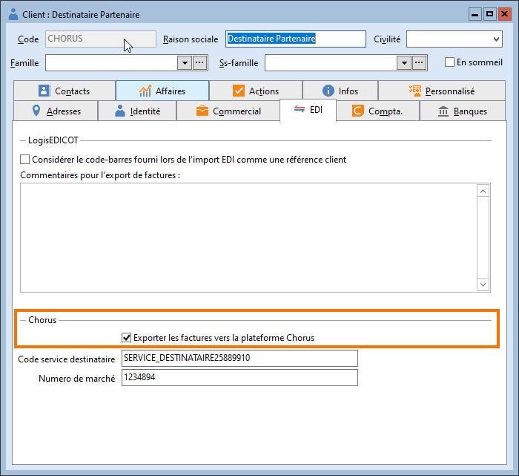519x476 pixels.
Task: Open the Ss-famille dropdown arrow
Action: [404, 62]
